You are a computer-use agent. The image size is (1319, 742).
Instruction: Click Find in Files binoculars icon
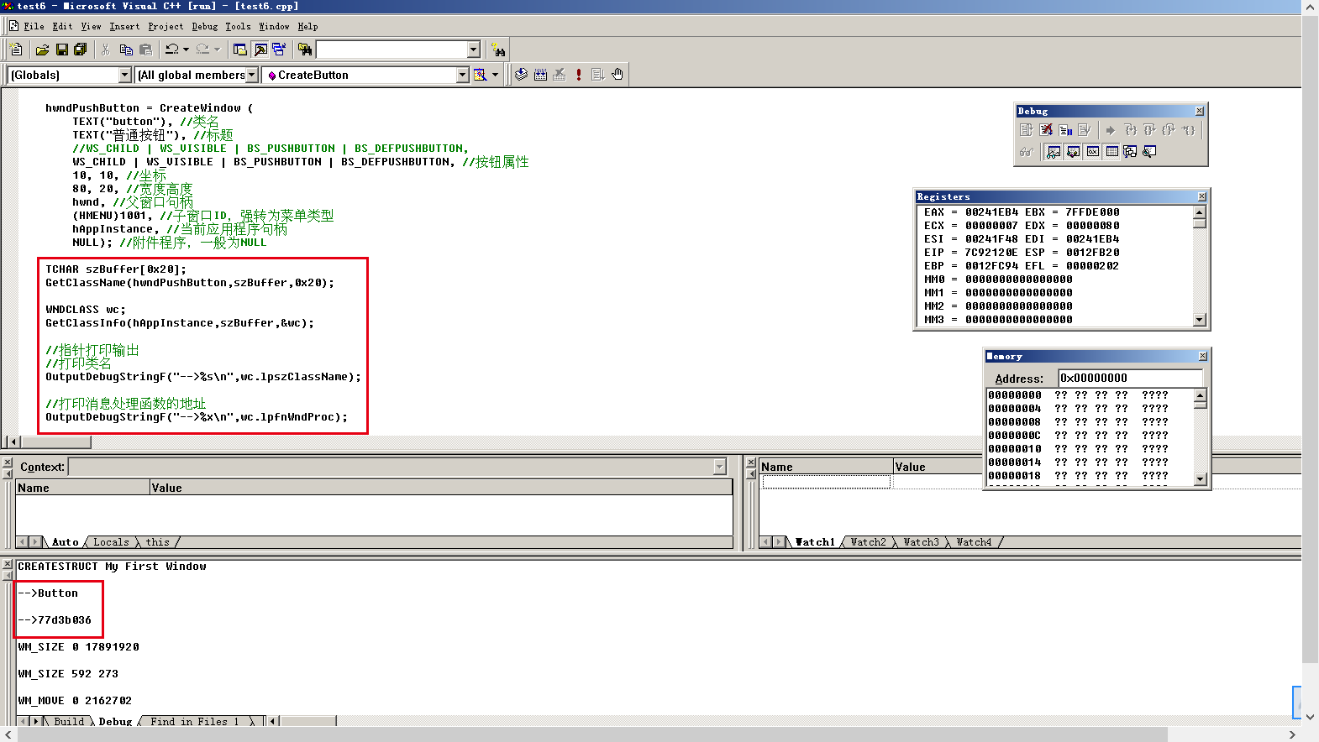click(x=305, y=50)
